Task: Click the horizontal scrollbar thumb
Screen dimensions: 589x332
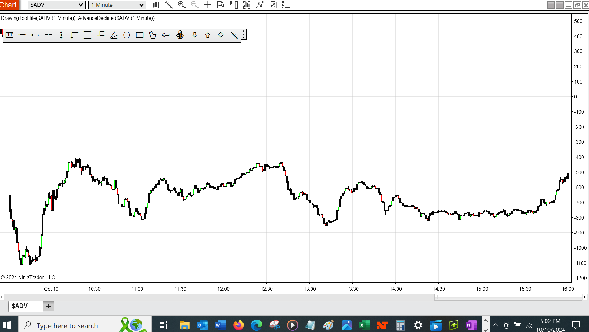Action: click(508, 297)
